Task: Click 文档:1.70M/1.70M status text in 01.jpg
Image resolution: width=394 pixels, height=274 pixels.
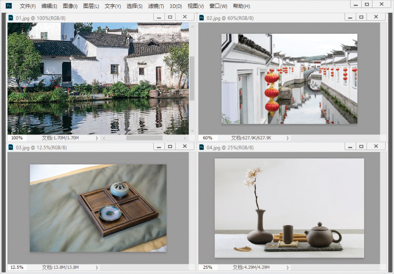Action: click(x=60, y=138)
